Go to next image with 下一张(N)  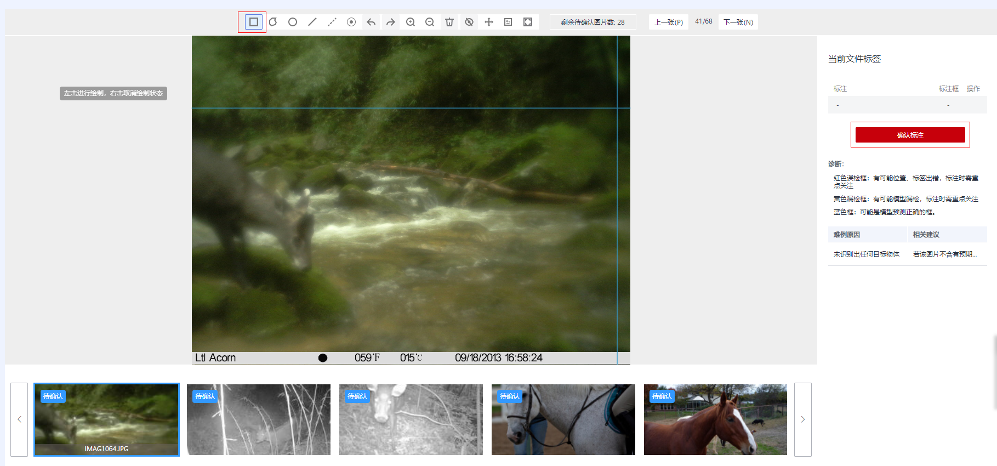pyautogui.click(x=738, y=22)
